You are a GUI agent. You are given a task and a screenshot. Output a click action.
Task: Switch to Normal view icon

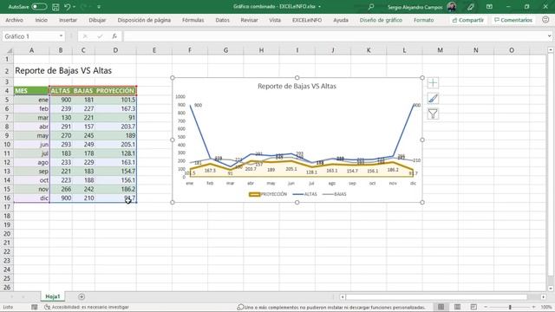pos(441,307)
